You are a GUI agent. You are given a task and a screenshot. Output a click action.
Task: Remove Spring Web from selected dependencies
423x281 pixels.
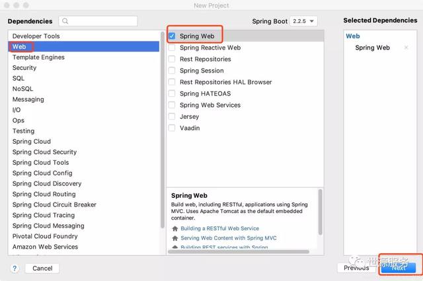[x=406, y=47]
